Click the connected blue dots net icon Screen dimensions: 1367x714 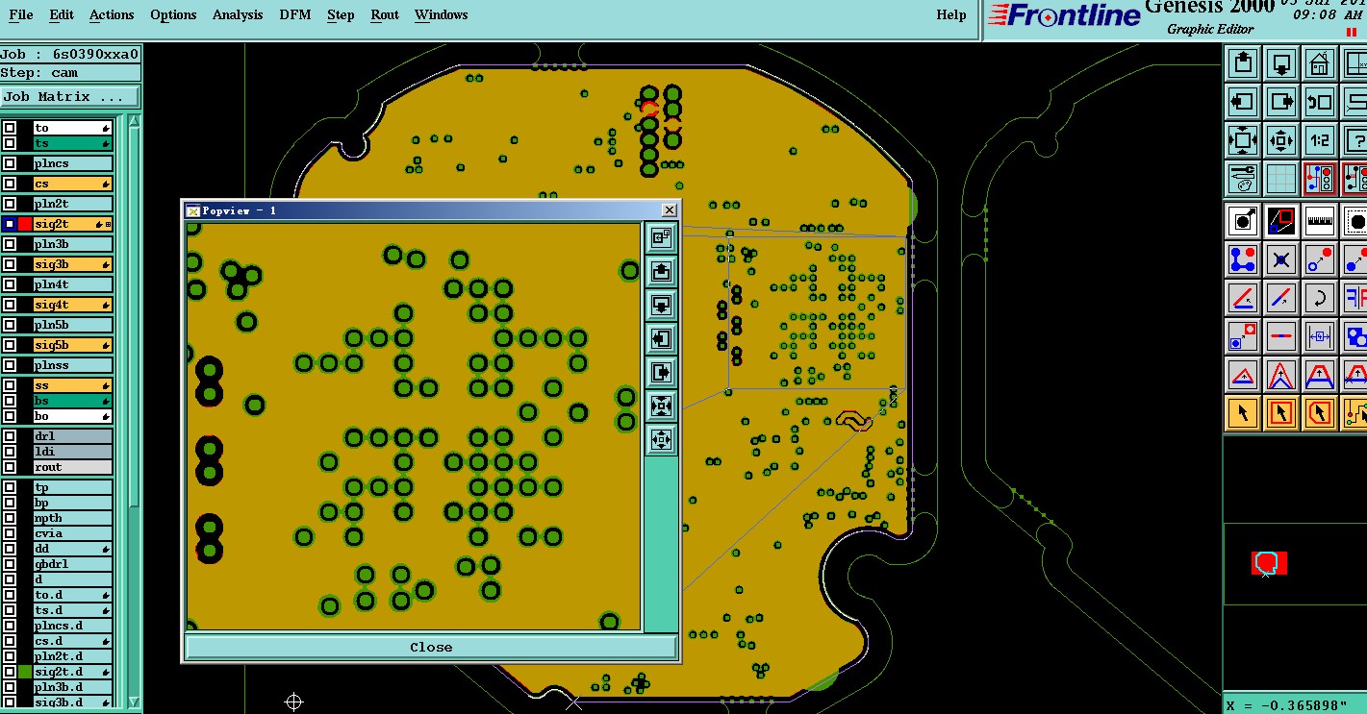click(x=1243, y=259)
